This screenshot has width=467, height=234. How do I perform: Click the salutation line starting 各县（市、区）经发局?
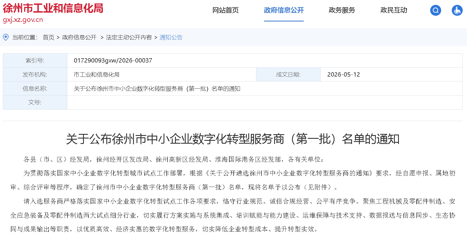tap(174, 159)
